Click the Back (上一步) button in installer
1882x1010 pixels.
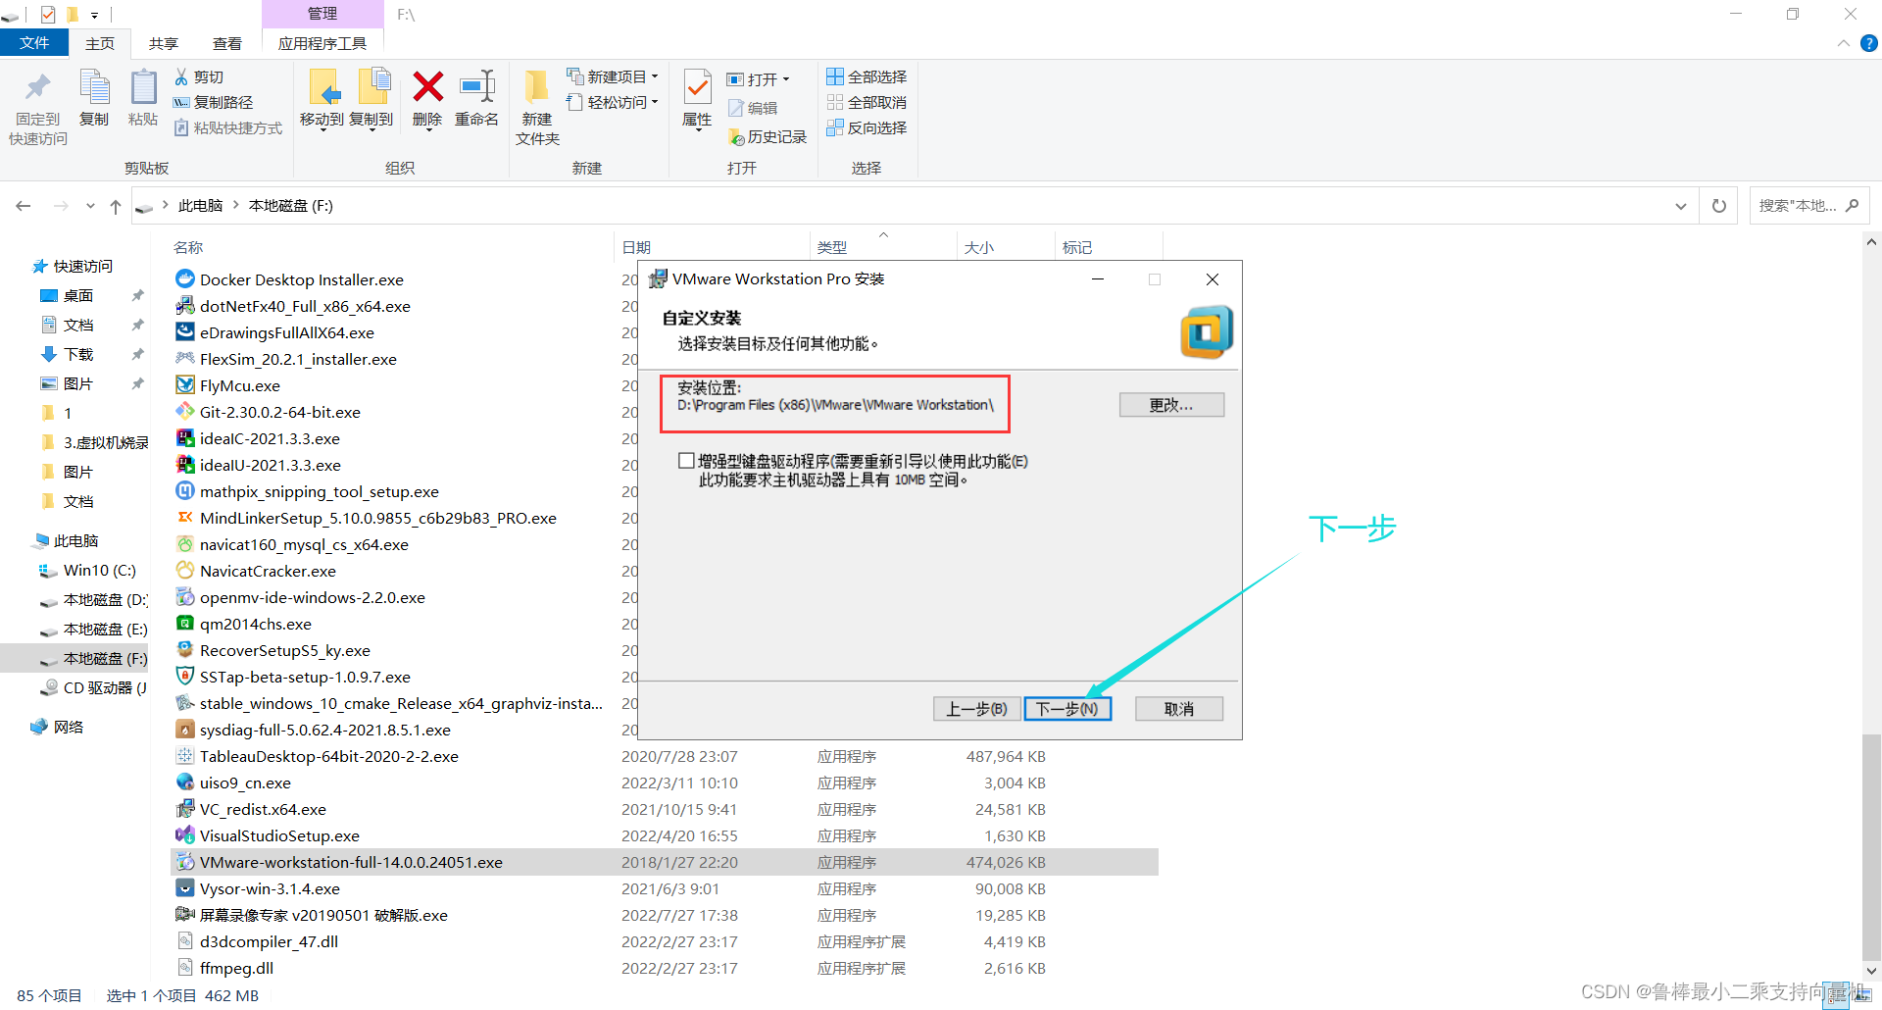976,709
